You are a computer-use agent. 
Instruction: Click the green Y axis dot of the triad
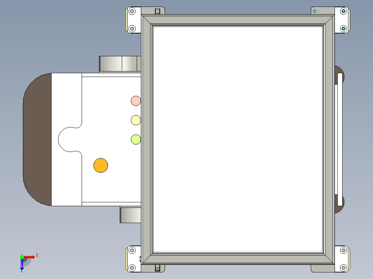pos(22,257)
